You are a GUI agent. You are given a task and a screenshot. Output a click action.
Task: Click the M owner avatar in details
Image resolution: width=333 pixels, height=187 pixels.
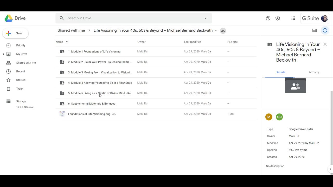coord(269,117)
